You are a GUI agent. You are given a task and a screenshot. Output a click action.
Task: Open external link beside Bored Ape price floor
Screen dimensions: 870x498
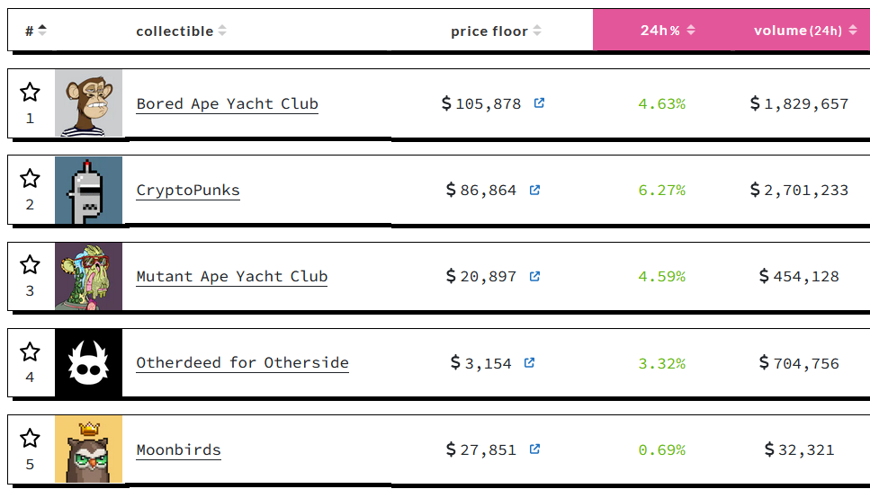[x=539, y=102]
